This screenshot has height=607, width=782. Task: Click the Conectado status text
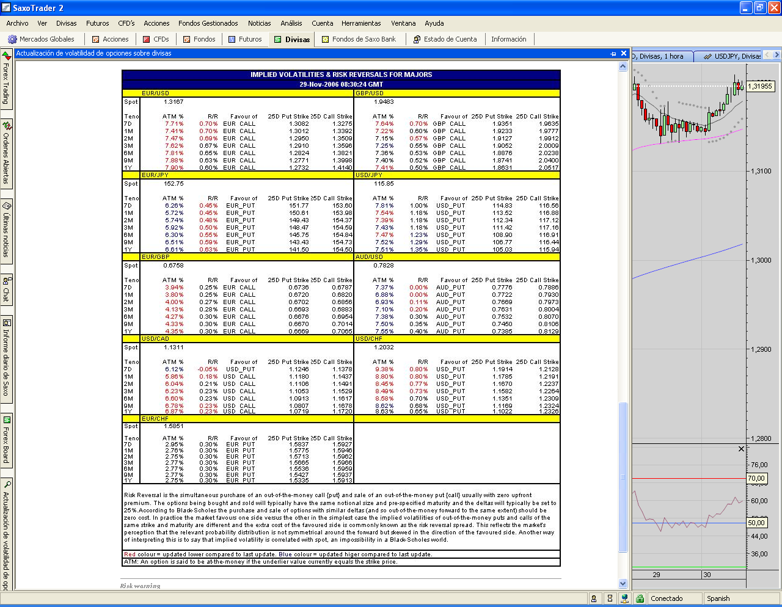(667, 598)
